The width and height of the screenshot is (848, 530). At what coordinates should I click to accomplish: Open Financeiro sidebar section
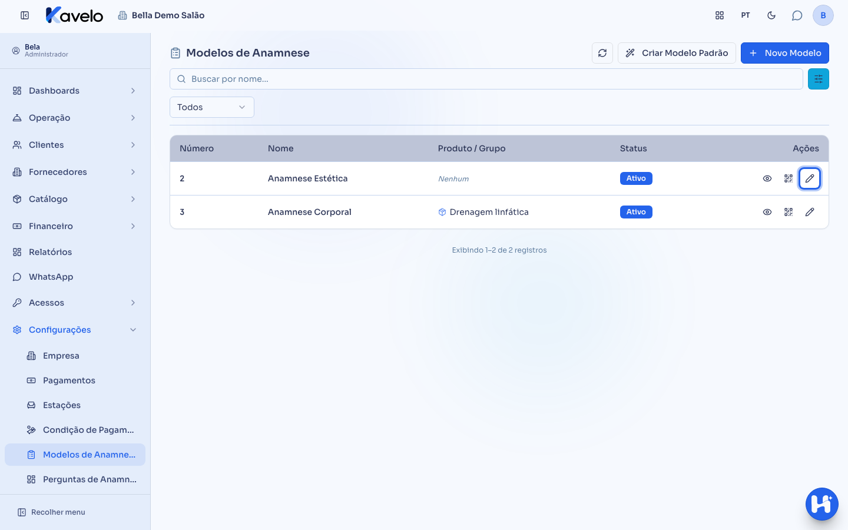[x=75, y=226]
